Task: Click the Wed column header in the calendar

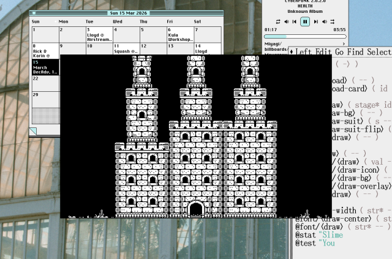Action: pyautogui.click(x=118, y=21)
